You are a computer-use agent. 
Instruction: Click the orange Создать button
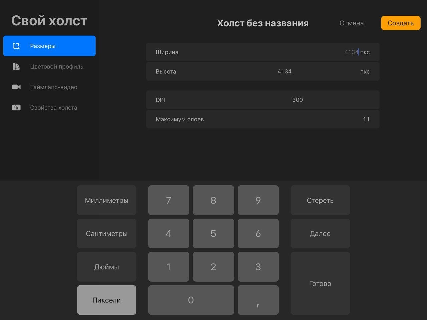pyautogui.click(x=401, y=23)
